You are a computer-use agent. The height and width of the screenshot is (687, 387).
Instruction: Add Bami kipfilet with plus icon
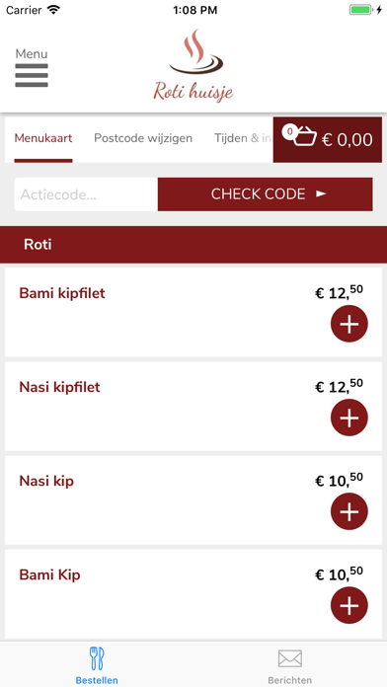pos(348,324)
